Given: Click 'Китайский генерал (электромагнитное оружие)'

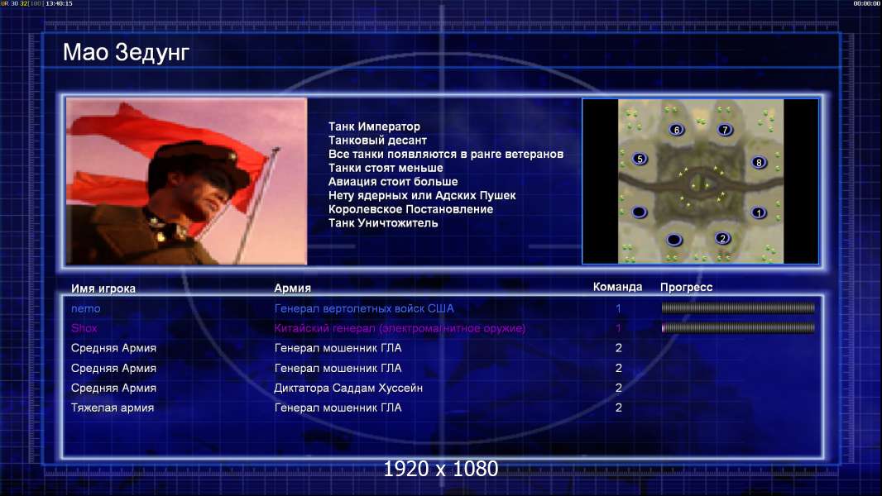Looking at the screenshot, I should (400, 328).
